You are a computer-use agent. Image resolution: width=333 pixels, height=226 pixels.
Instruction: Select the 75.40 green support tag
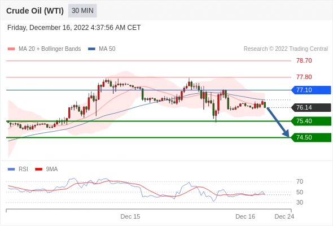311,121
